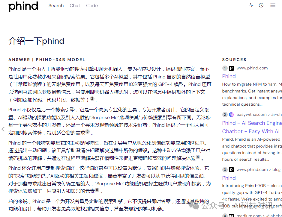This screenshot has height=217, width=282.
Task: Open the hamburger menu in the top bar
Action: pyautogui.click(x=272, y=5)
